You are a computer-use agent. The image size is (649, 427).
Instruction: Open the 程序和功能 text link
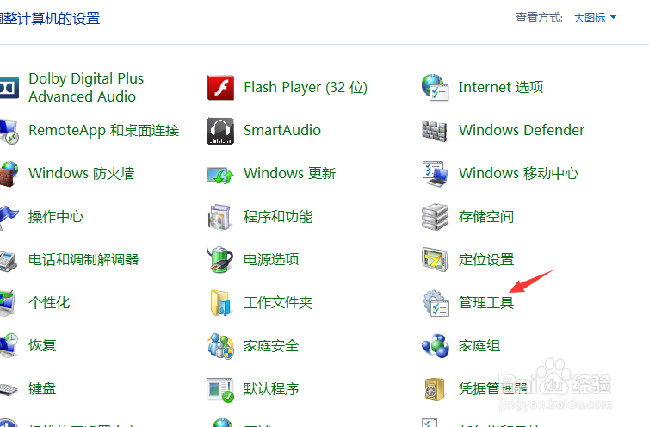pyautogui.click(x=278, y=217)
